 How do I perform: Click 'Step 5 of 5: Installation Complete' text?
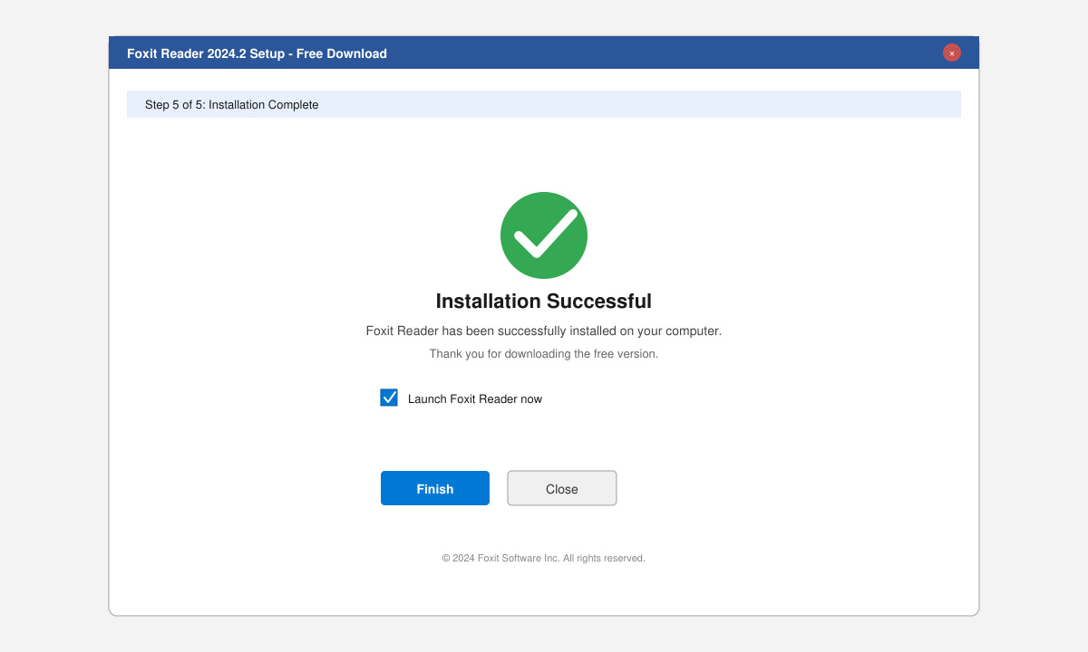(x=232, y=105)
